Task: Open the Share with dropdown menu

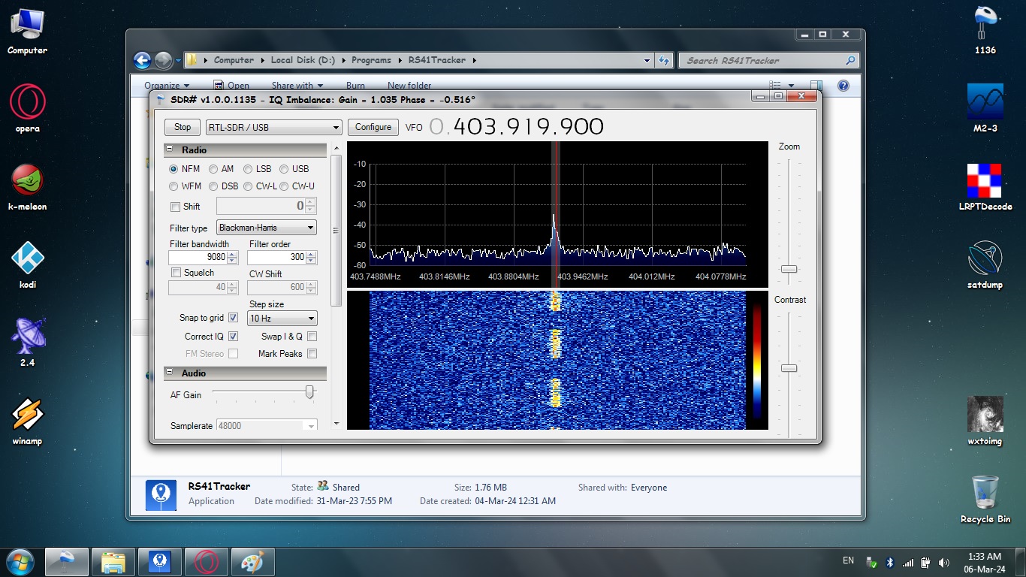Action: [297, 86]
